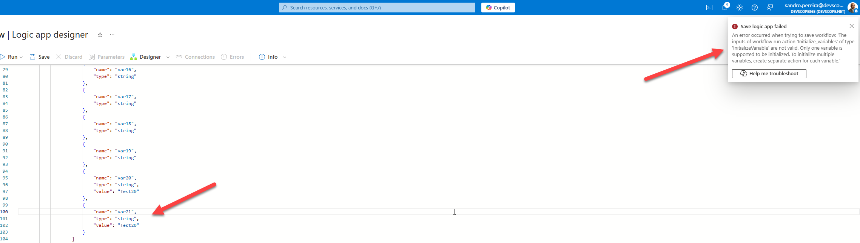Viewport: 860px width, 243px height.
Task: Dismiss the Save logic app failed notification
Action: coord(852,26)
